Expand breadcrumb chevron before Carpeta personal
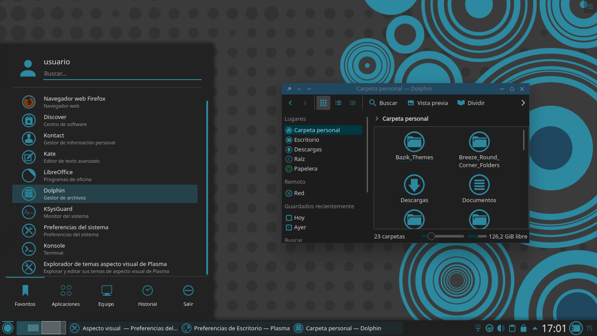 [x=377, y=119]
